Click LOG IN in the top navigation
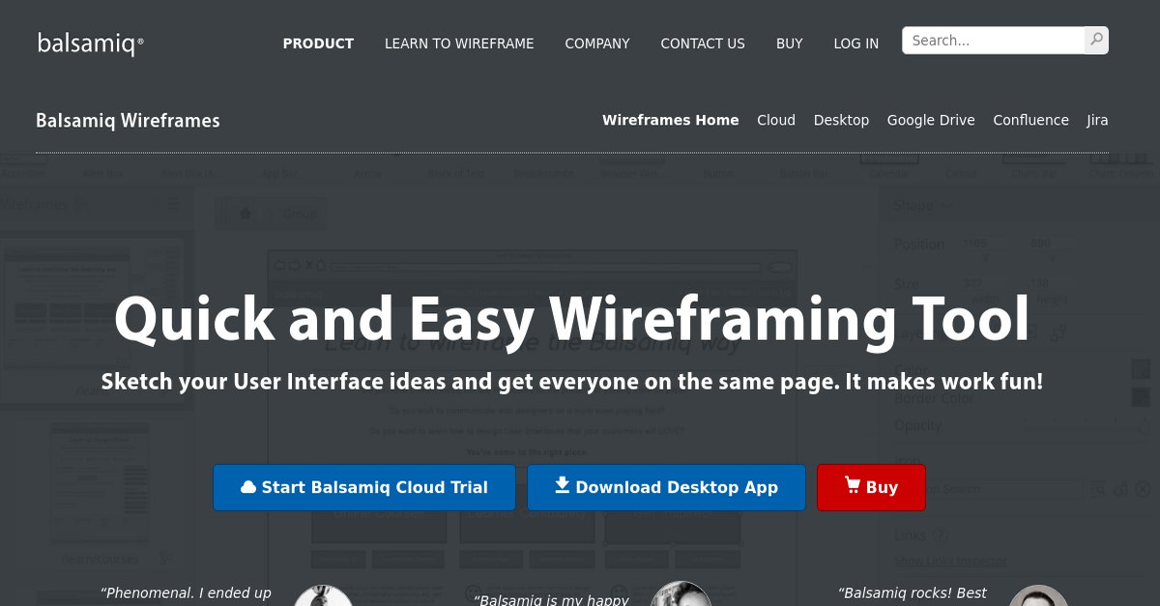 [x=856, y=43]
